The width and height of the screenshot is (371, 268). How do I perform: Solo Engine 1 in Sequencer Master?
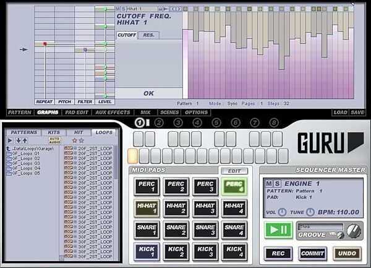(x=277, y=184)
